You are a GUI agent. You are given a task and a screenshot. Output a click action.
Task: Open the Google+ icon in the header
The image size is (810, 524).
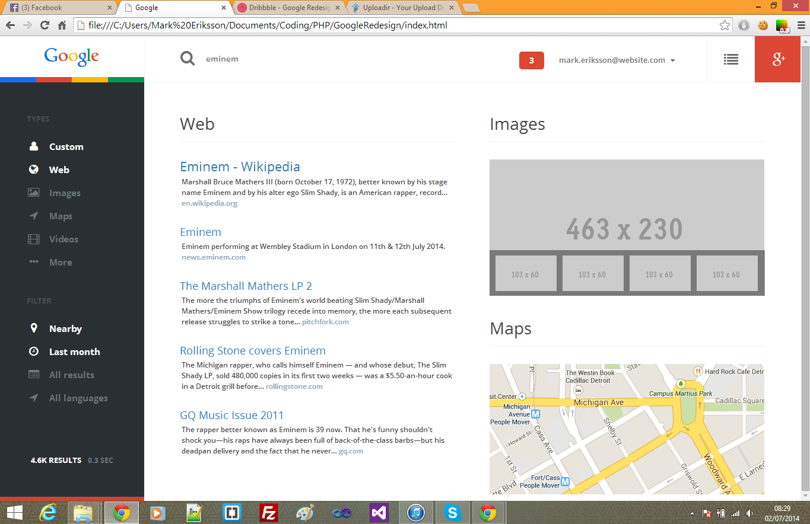click(x=778, y=59)
